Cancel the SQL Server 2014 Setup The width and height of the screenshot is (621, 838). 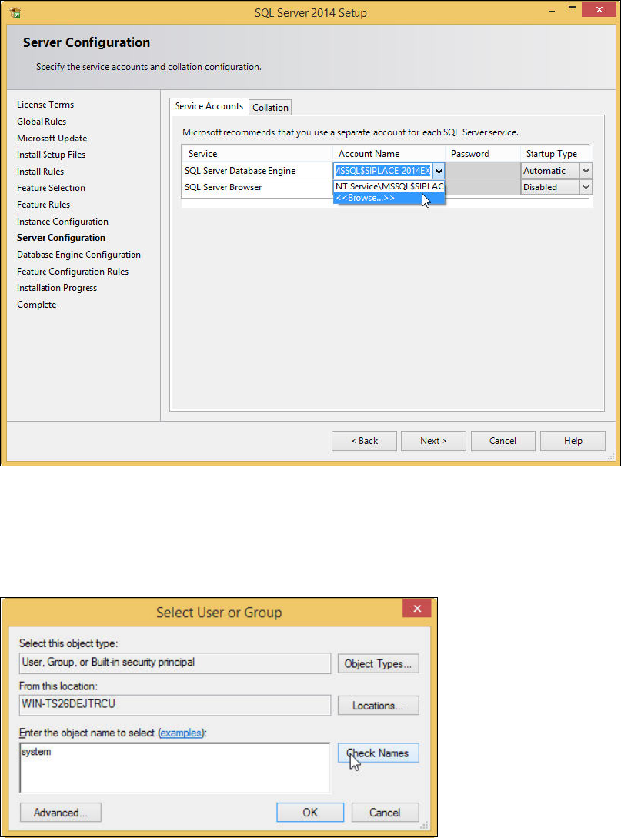click(503, 441)
